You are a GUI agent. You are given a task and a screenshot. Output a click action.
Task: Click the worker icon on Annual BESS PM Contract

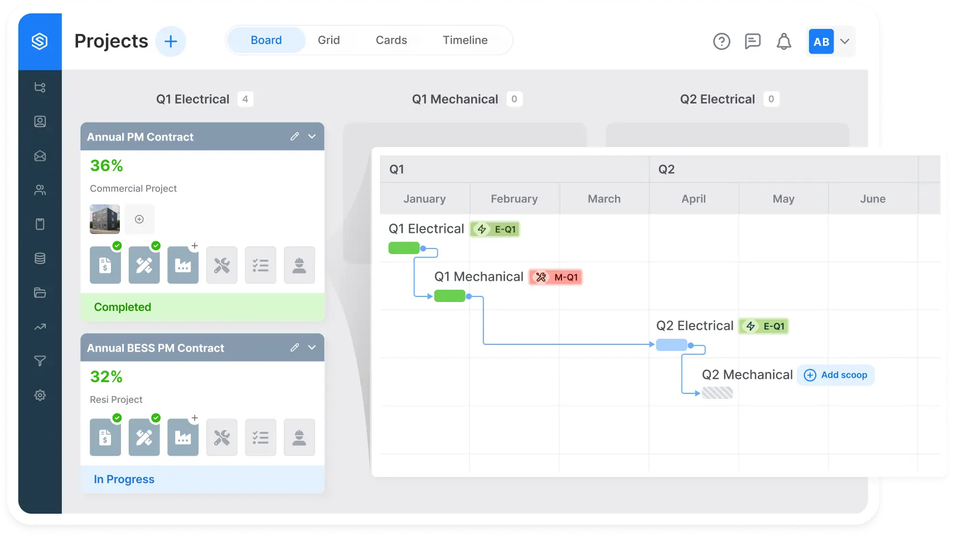(299, 437)
